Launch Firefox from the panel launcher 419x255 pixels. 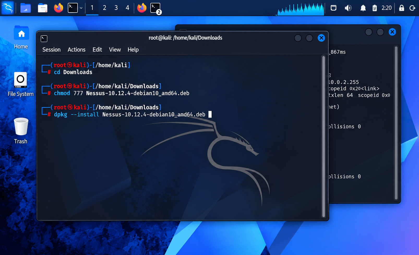coord(58,8)
